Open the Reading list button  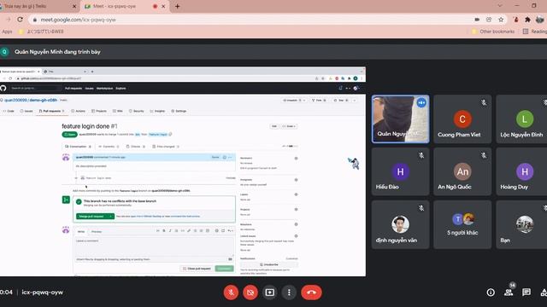pyautogui.click(x=534, y=32)
